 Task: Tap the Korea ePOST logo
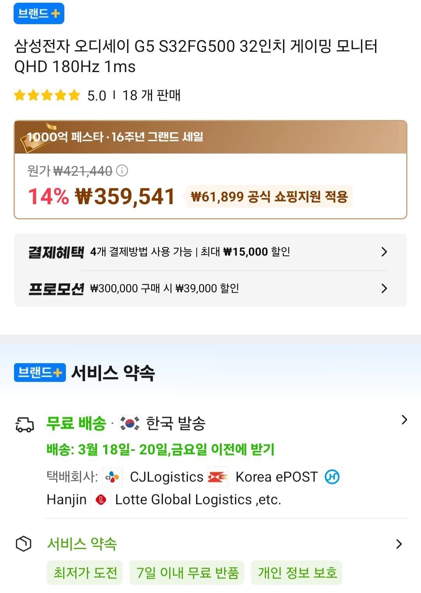tap(218, 477)
